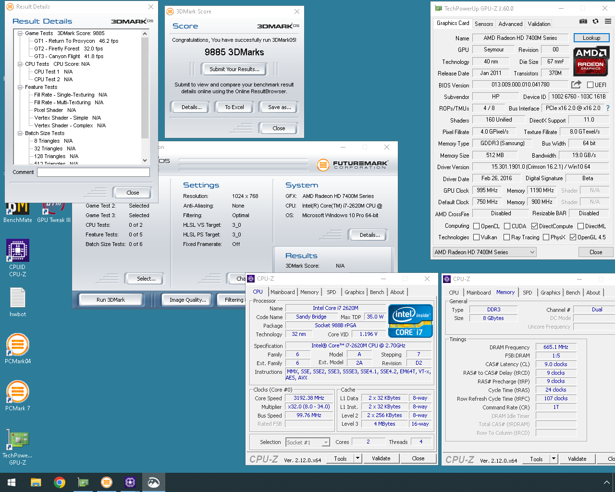Click the Comment input field
This screenshot has height=492, width=615.
[93, 172]
